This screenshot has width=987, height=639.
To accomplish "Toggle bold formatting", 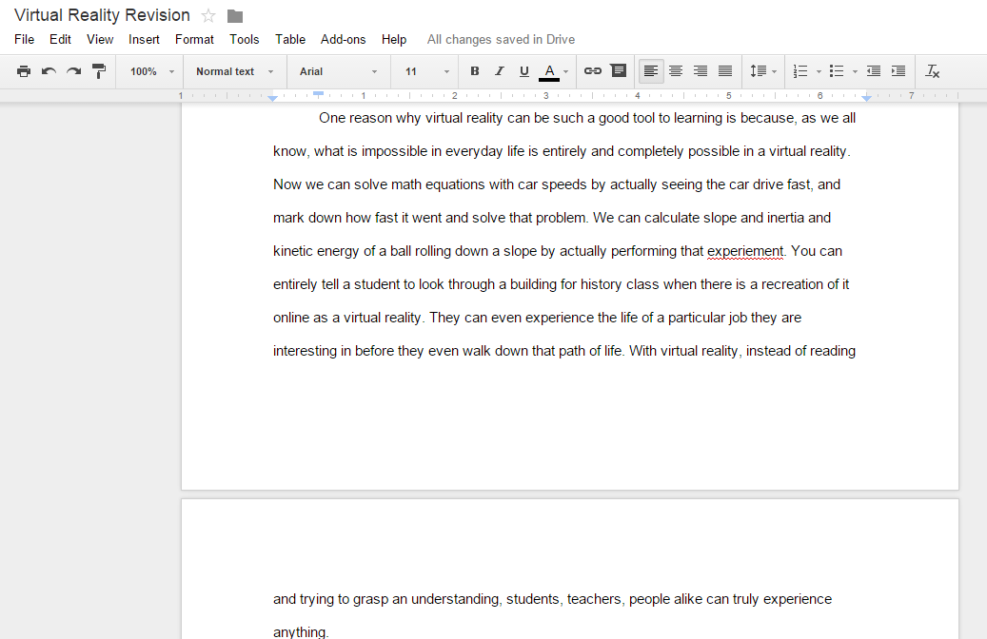I will pos(475,71).
